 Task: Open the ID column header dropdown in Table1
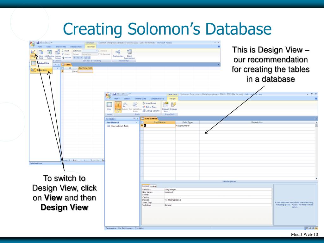77,68
